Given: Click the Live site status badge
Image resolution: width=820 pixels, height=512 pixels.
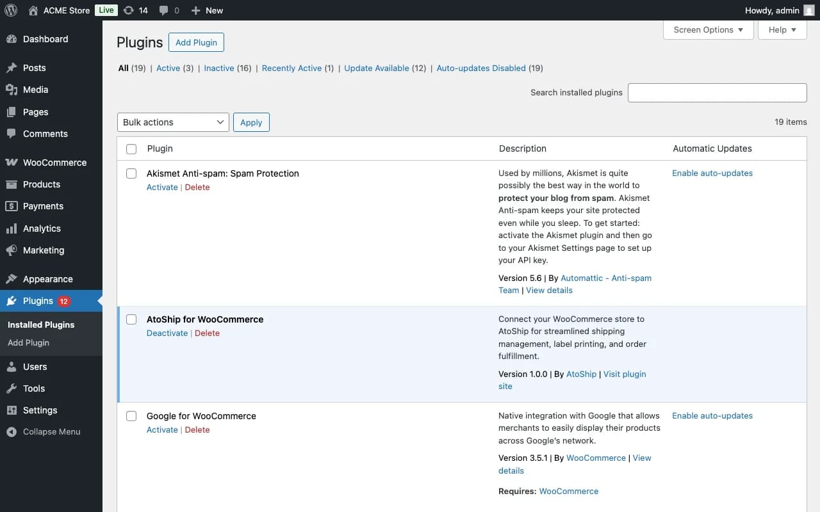Looking at the screenshot, I should 106,10.
